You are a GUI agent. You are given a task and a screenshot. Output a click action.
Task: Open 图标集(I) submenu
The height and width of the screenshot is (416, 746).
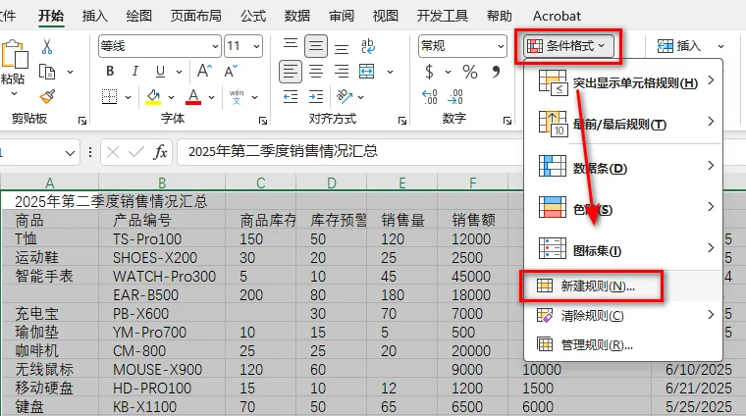[x=623, y=250]
